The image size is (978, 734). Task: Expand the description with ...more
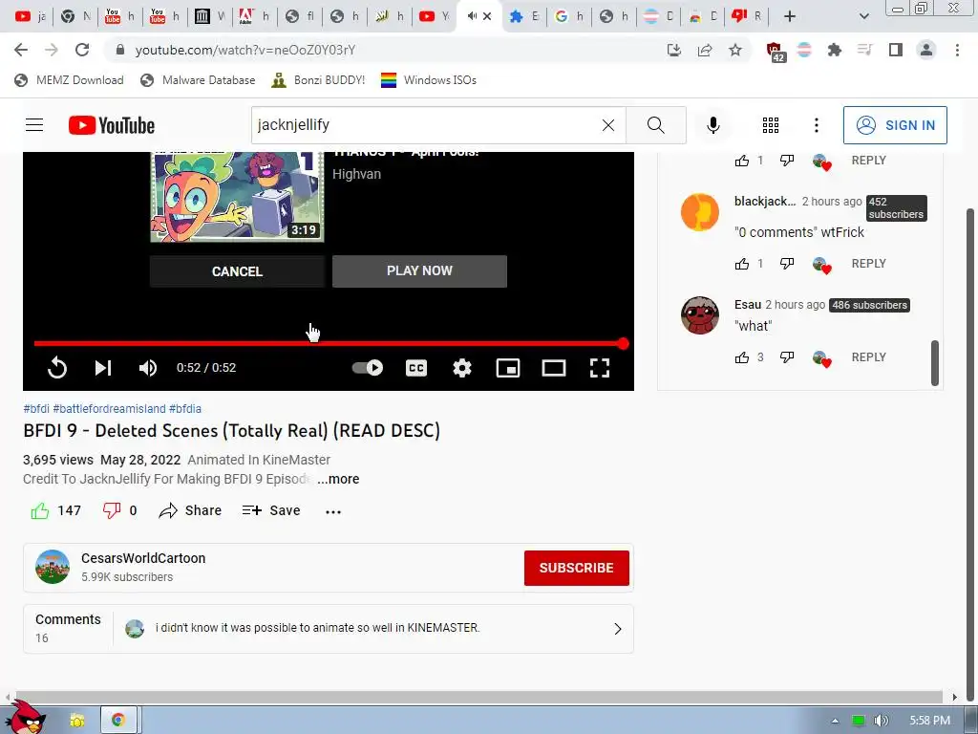pos(338,479)
